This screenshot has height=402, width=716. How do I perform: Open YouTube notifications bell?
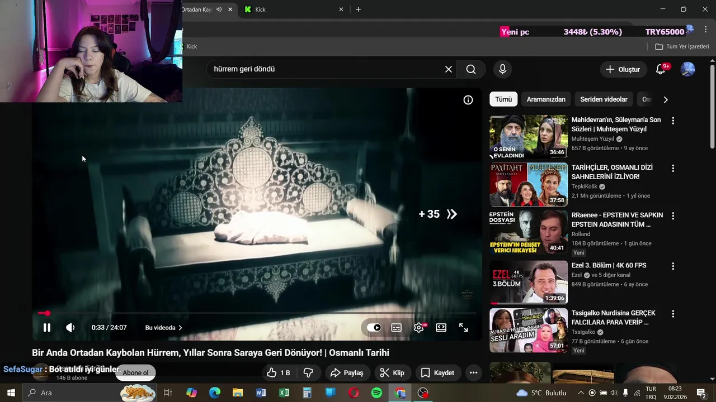(661, 69)
